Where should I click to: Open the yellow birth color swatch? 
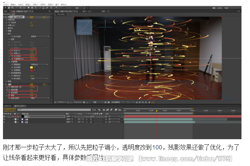tap(32, 67)
